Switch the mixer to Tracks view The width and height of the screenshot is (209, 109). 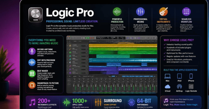[113, 76]
